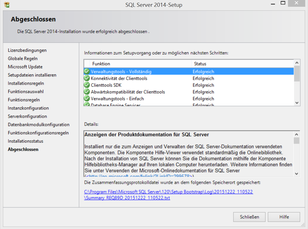Click green check icon beside Database Engine Services

(x=87, y=105)
